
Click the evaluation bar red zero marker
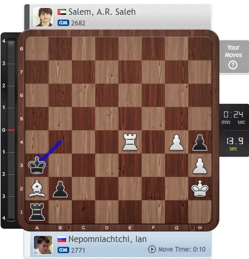point(11,130)
